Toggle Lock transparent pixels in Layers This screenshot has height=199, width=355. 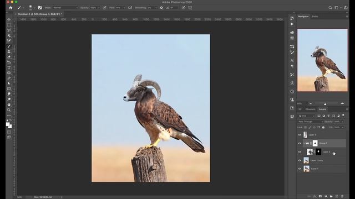pyautogui.click(x=305, y=127)
